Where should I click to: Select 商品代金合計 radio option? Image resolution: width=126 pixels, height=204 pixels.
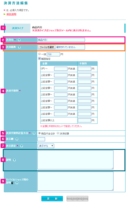click(x=40, y=133)
